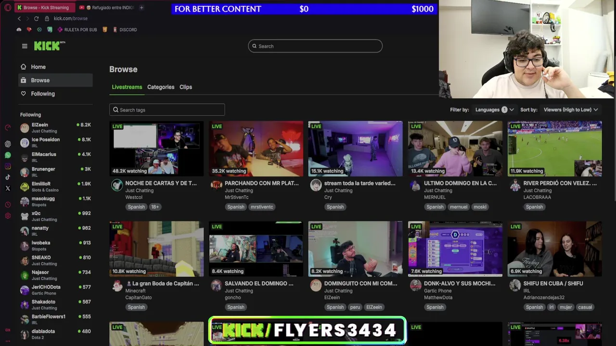Click the kick.com/browse address bar

71,18
